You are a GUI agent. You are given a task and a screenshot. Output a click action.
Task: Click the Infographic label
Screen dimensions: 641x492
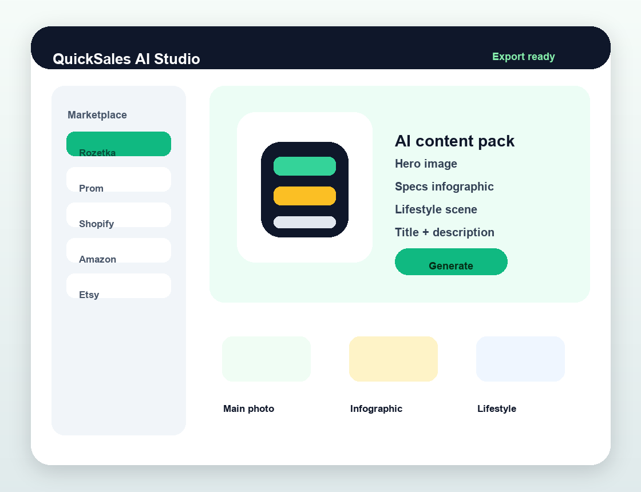pos(376,408)
